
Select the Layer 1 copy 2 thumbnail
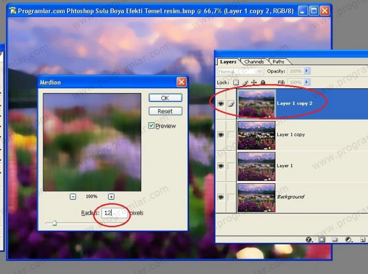point(256,104)
